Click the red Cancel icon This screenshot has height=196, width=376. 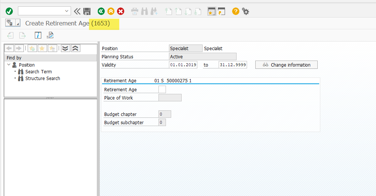(x=121, y=11)
